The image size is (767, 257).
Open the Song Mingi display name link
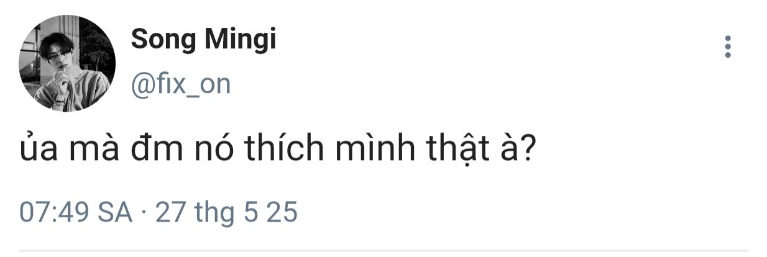[203, 41]
